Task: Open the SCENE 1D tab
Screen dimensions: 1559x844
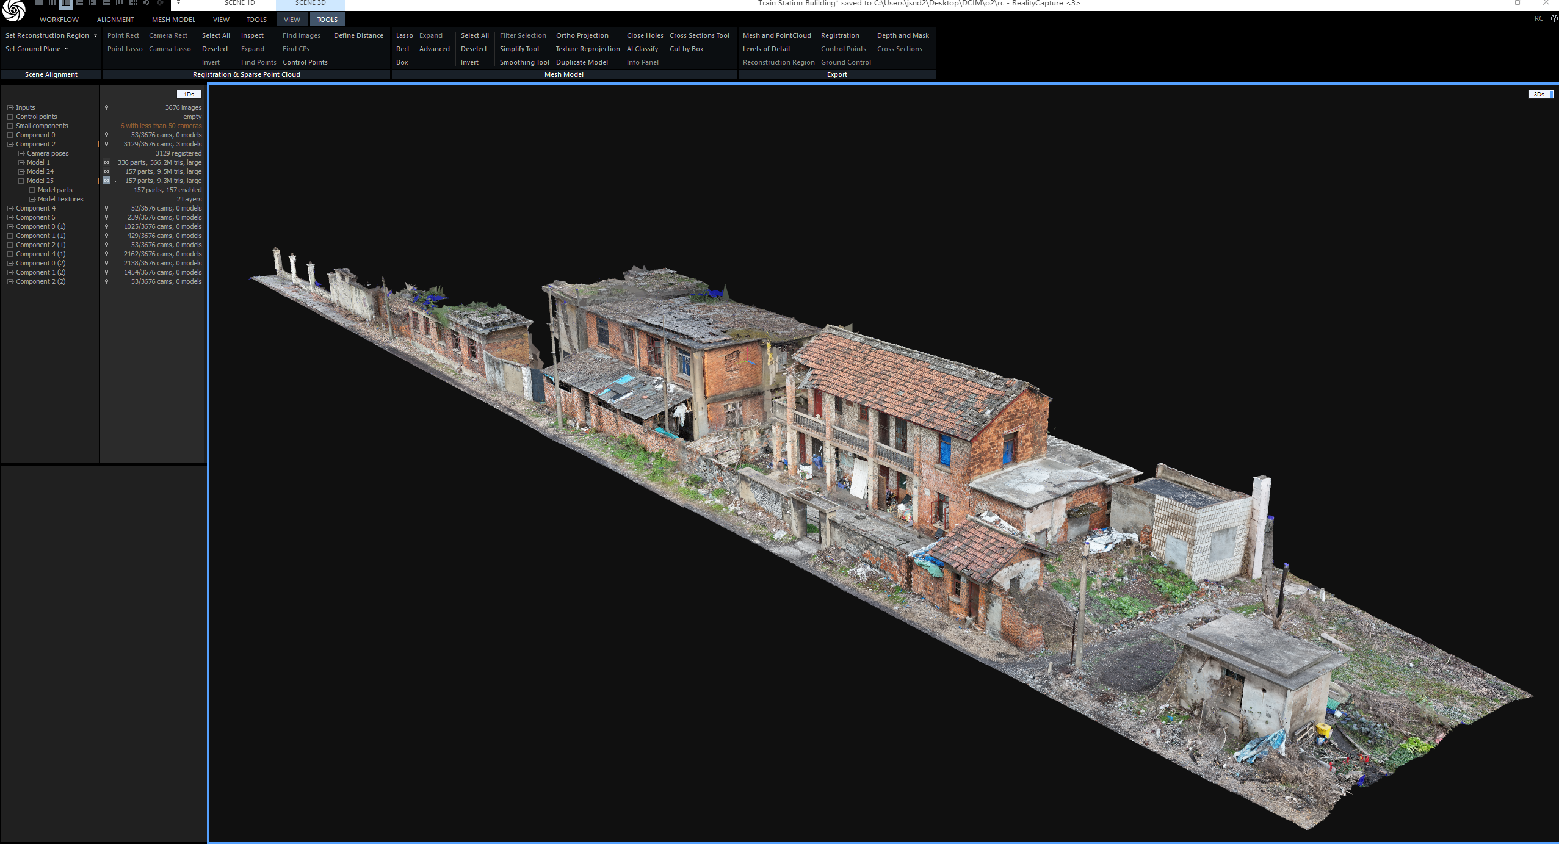Action: (x=240, y=3)
